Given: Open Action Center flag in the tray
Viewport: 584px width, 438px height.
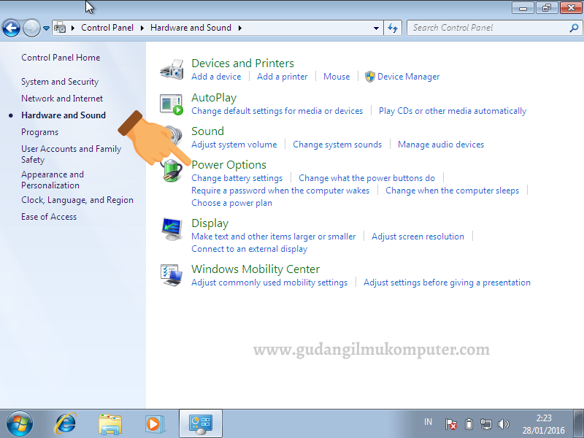Looking at the screenshot, I should tap(450, 424).
